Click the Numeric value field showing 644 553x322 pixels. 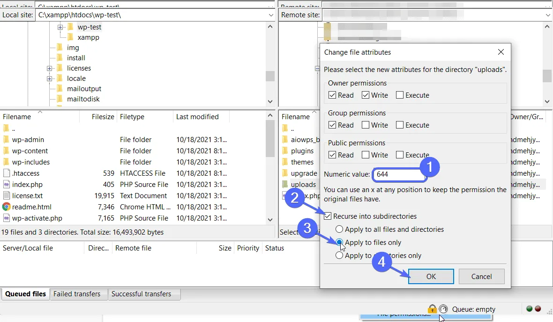(x=399, y=174)
